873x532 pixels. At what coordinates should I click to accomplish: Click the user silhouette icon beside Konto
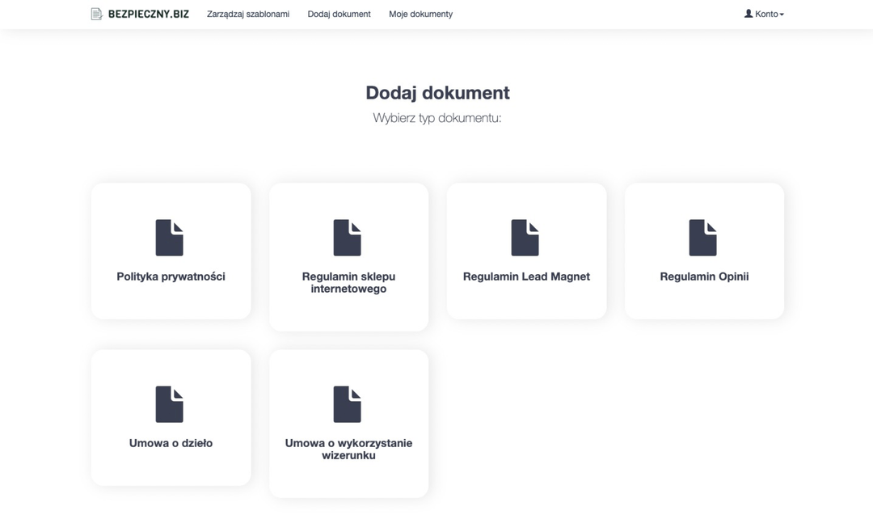point(749,14)
